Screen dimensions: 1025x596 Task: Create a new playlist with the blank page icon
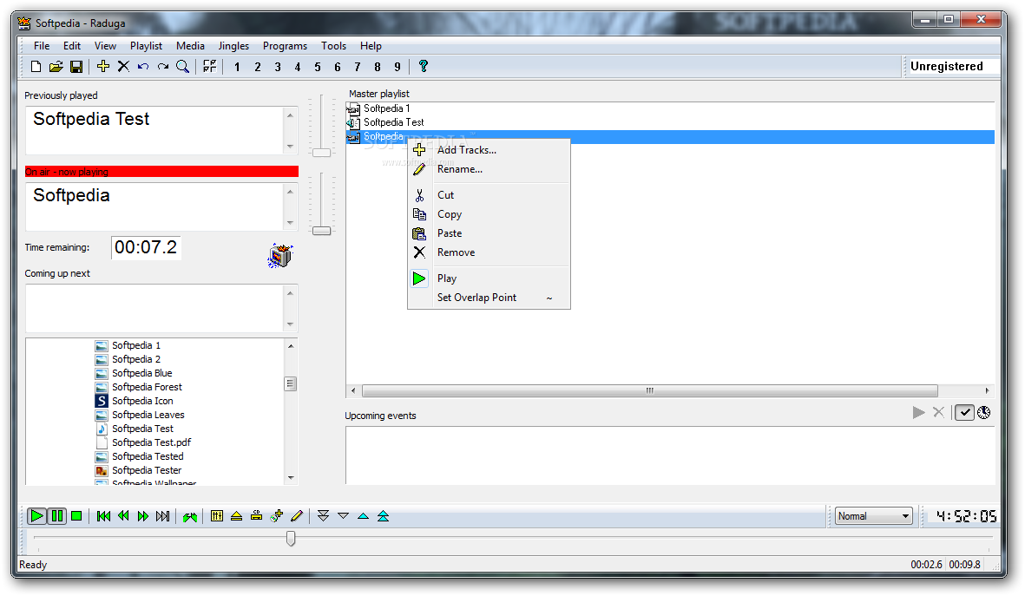(x=36, y=67)
